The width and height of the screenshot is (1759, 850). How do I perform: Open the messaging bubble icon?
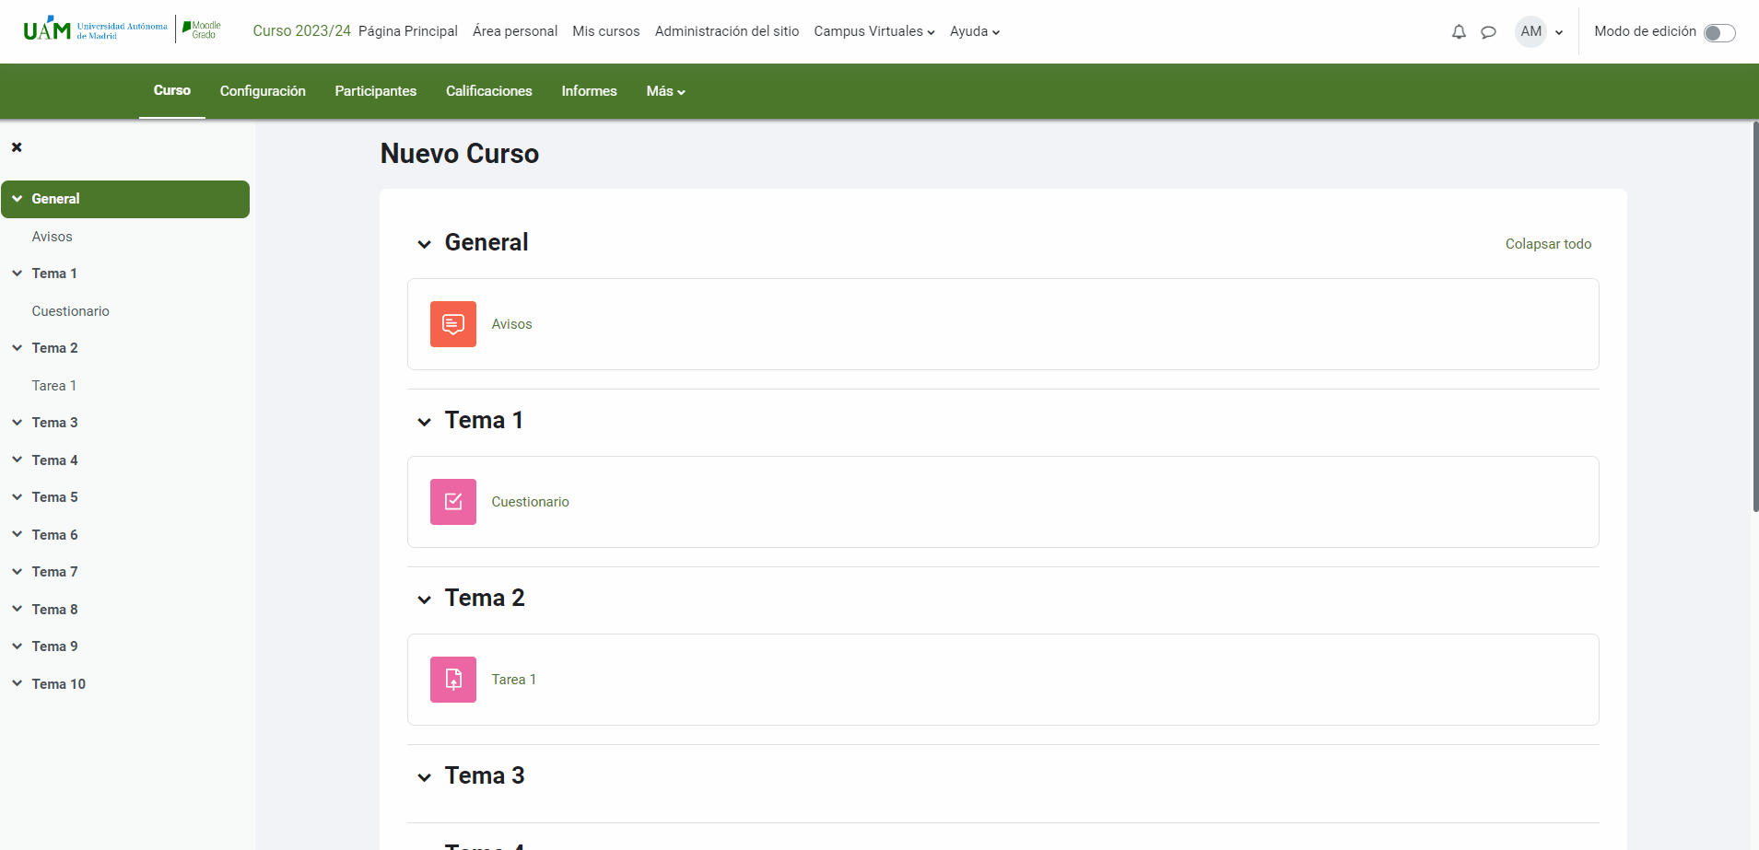pos(1487,31)
